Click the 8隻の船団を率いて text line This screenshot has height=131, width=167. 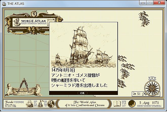pyautogui.click(x=68, y=80)
